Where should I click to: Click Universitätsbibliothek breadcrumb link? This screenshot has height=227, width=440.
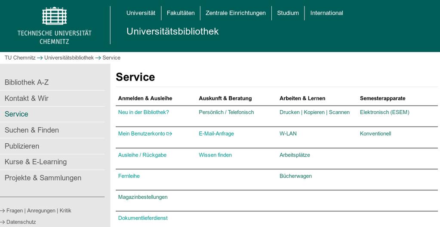tap(69, 58)
